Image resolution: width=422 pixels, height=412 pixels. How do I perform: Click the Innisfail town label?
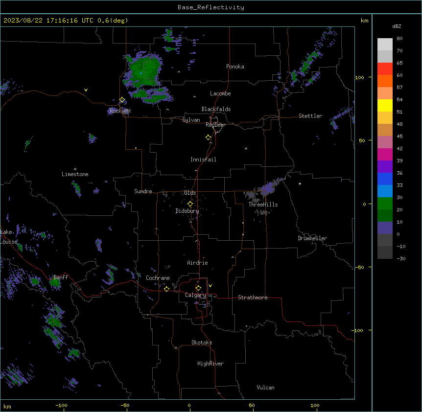[x=203, y=160]
